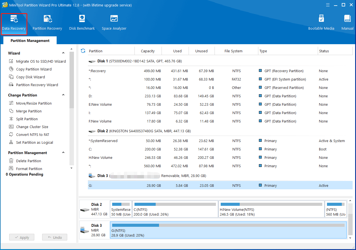Select G:(NTFS) block in disk map
Screen dimensions: 356x250
click(228, 230)
